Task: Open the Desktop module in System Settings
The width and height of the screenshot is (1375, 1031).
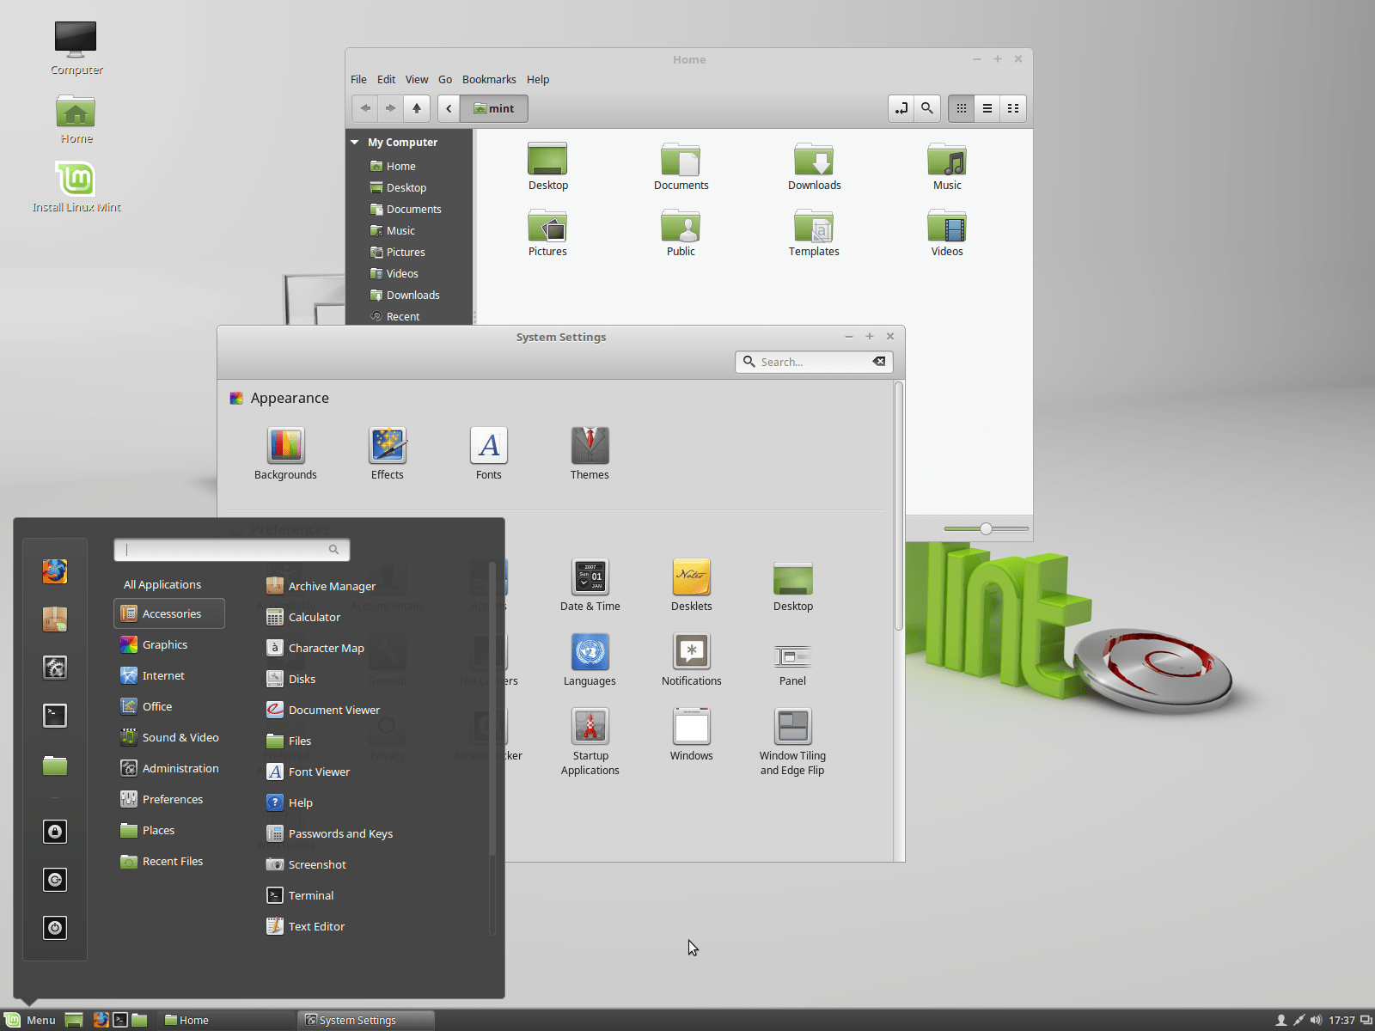Action: click(x=793, y=585)
